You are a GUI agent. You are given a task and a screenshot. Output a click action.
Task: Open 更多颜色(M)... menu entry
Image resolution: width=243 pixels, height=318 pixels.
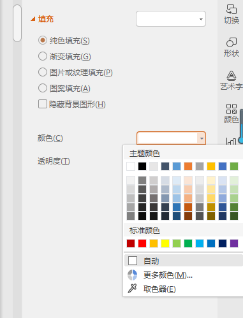[x=168, y=275]
